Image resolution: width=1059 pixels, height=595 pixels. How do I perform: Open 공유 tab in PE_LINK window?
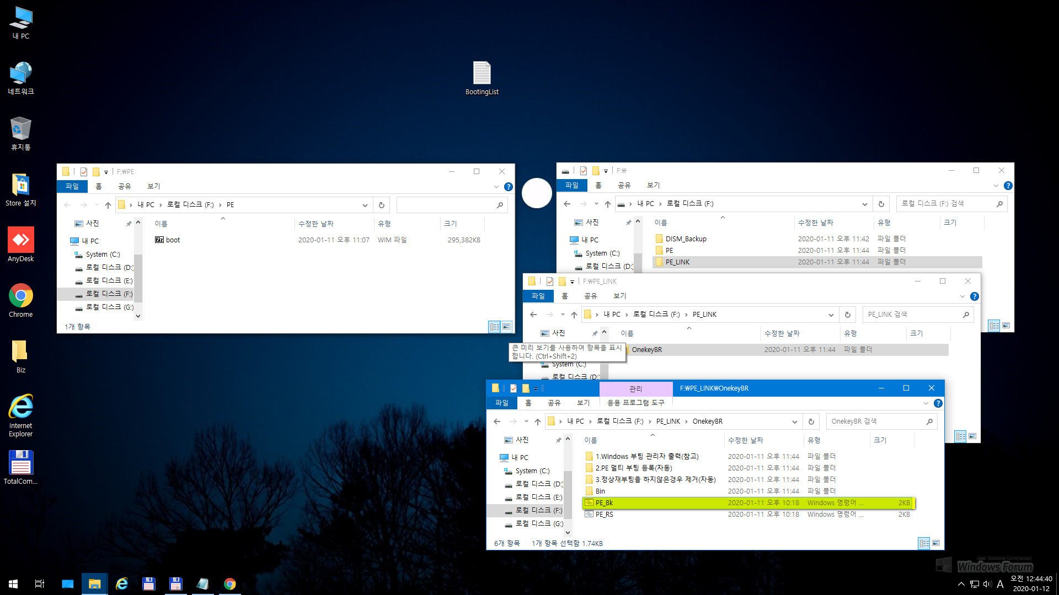click(x=591, y=296)
